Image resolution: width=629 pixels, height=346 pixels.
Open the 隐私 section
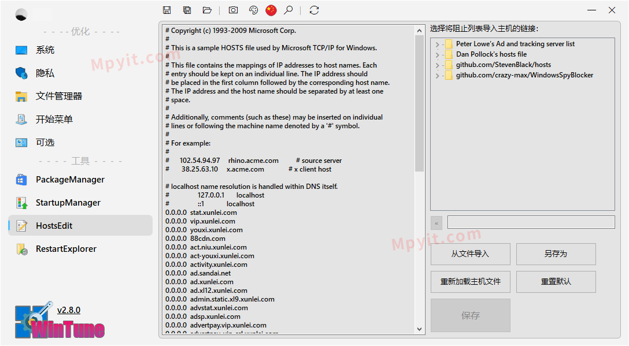[x=45, y=73]
